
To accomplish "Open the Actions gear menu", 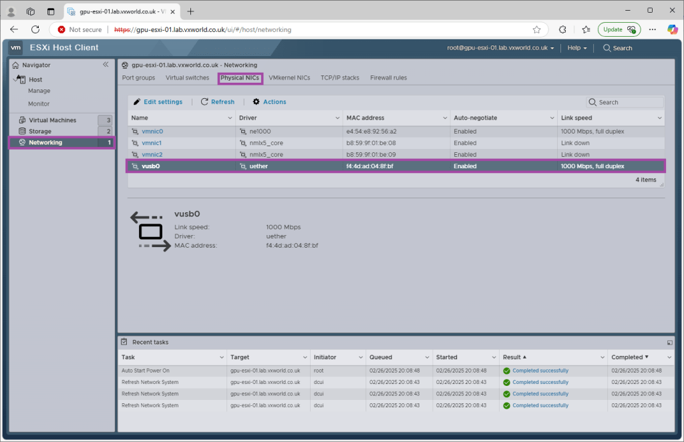I will 256,102.
